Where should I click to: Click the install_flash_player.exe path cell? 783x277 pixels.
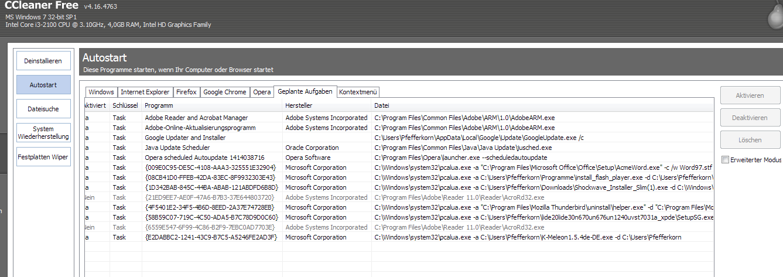(543, 177)
